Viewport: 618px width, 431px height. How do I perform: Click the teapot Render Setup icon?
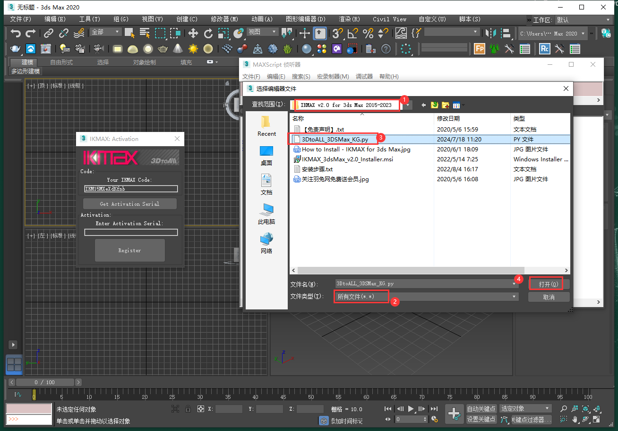(16, 49)
